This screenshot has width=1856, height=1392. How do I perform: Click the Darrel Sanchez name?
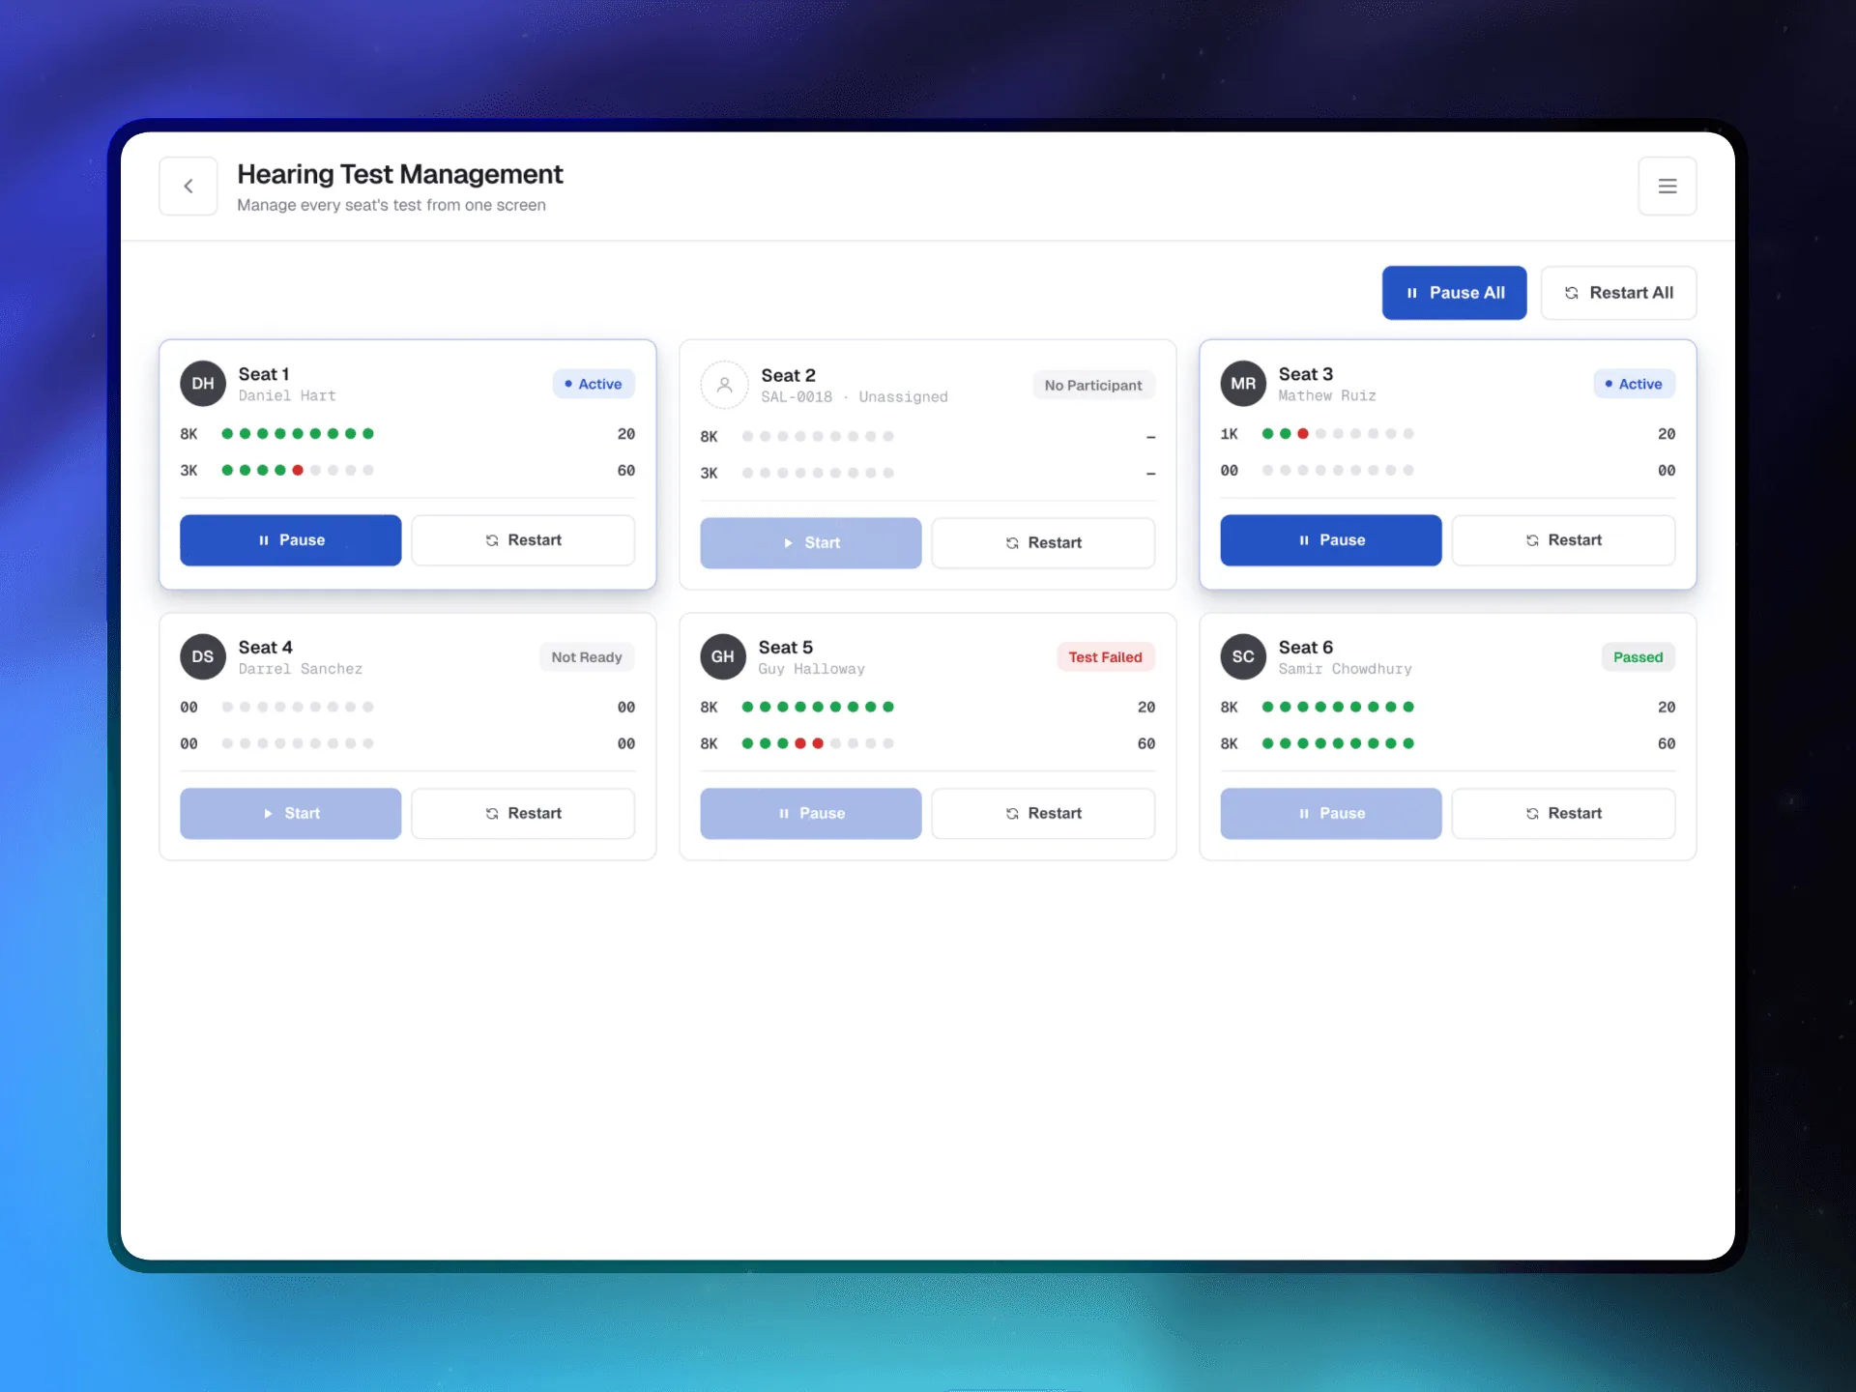[x=301, y=669]
